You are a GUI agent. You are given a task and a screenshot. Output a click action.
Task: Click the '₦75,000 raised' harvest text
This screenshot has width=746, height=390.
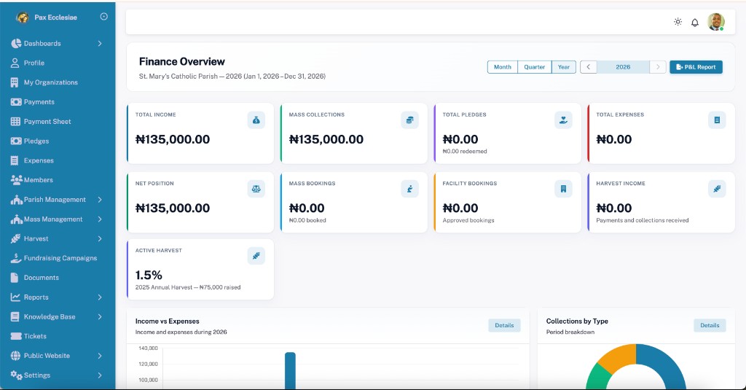tap(220, 288)
